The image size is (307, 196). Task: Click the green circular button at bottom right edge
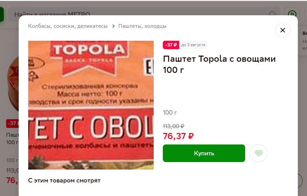[300, 180]
